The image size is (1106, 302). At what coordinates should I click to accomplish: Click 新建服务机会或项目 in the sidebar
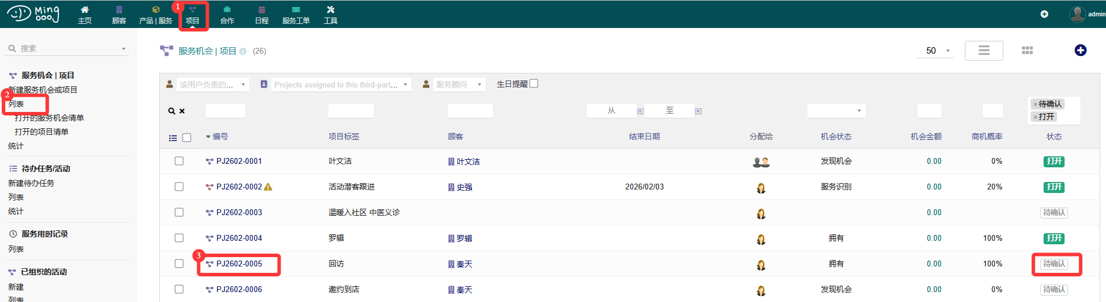pyautogui.click(x=43, y=90)
